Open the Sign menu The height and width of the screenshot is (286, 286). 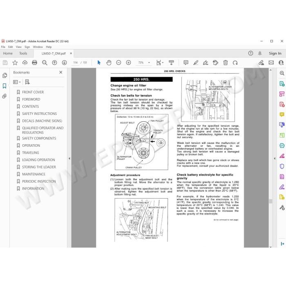(27, 47)
